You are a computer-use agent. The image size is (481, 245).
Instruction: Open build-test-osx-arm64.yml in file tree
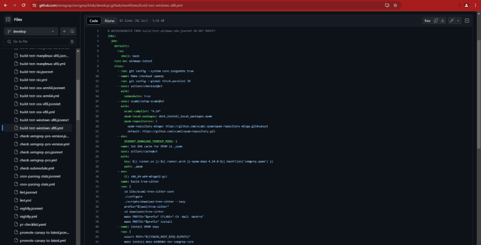[x=39, y=96]
